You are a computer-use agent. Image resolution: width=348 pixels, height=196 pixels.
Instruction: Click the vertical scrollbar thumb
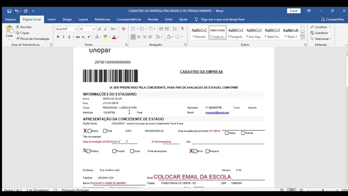pyautogui.click(x=347, y=72)
